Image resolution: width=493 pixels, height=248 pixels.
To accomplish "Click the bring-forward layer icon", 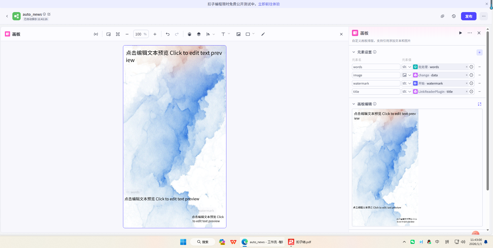I will (x=190, y=34).
